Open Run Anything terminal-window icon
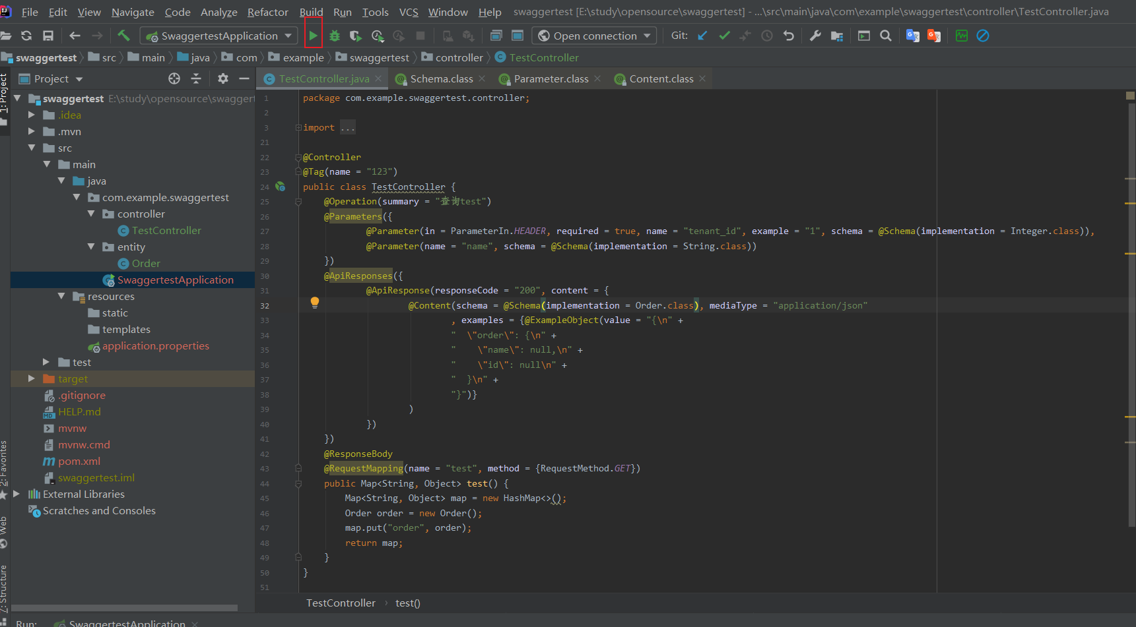Image resolution: width=1136 pixels, height=627 pixels. pos(864,36)
